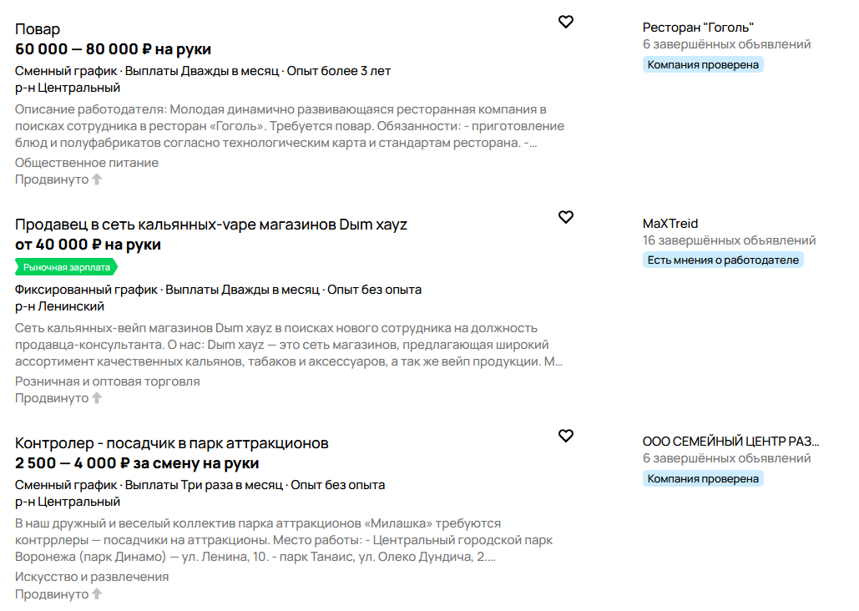Click Общественное питание category text
The height and width of the screenshot is (611, 859).
coord(87,163)
